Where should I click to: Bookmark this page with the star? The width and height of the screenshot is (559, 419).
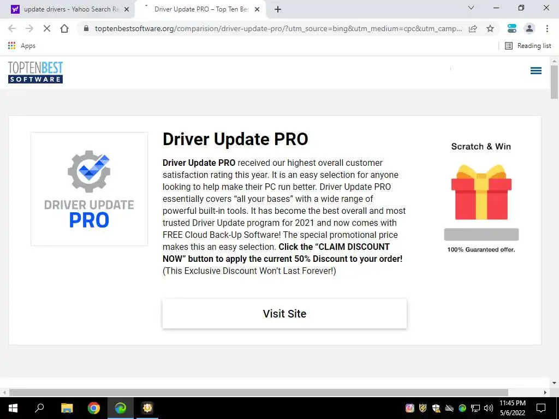coord(490,28)
